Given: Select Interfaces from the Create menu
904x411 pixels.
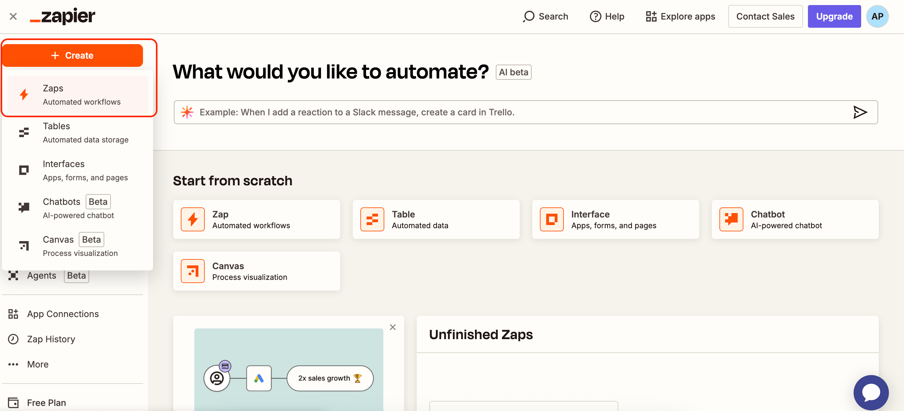Looking at the screenshot, I should point(78,171).
